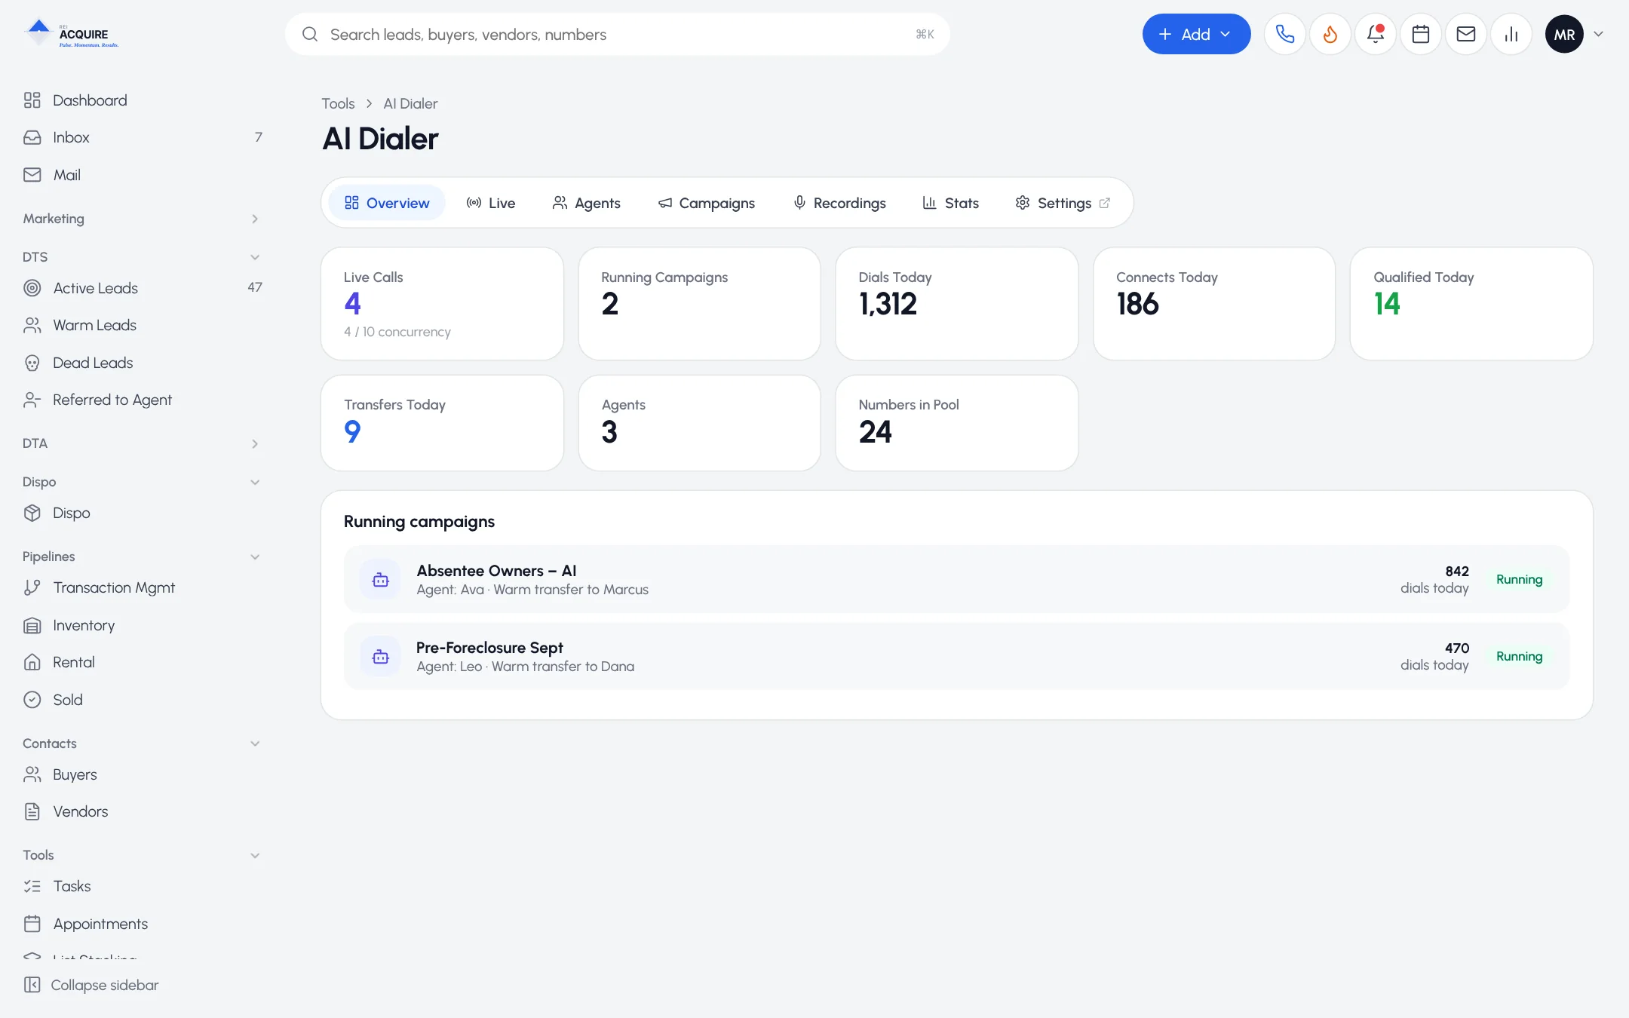Image resolution: width=1629 pixels, height=1018 pixels.
Task: Click the search magnifier icon
Action: (309, 34)
